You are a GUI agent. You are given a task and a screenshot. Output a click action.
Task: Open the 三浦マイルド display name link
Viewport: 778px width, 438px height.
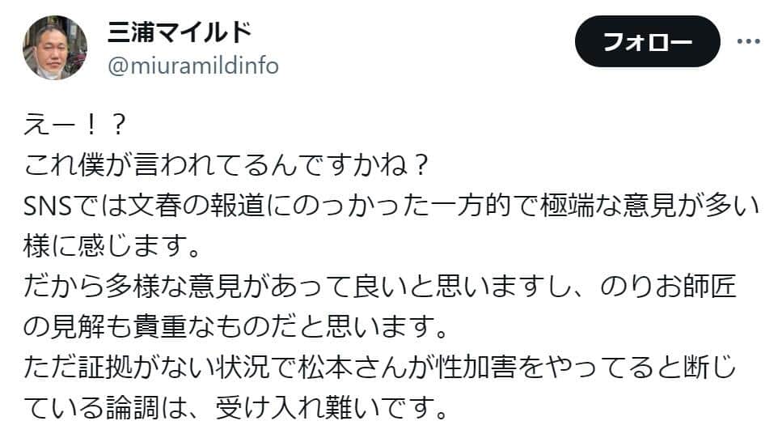(180, 32)
